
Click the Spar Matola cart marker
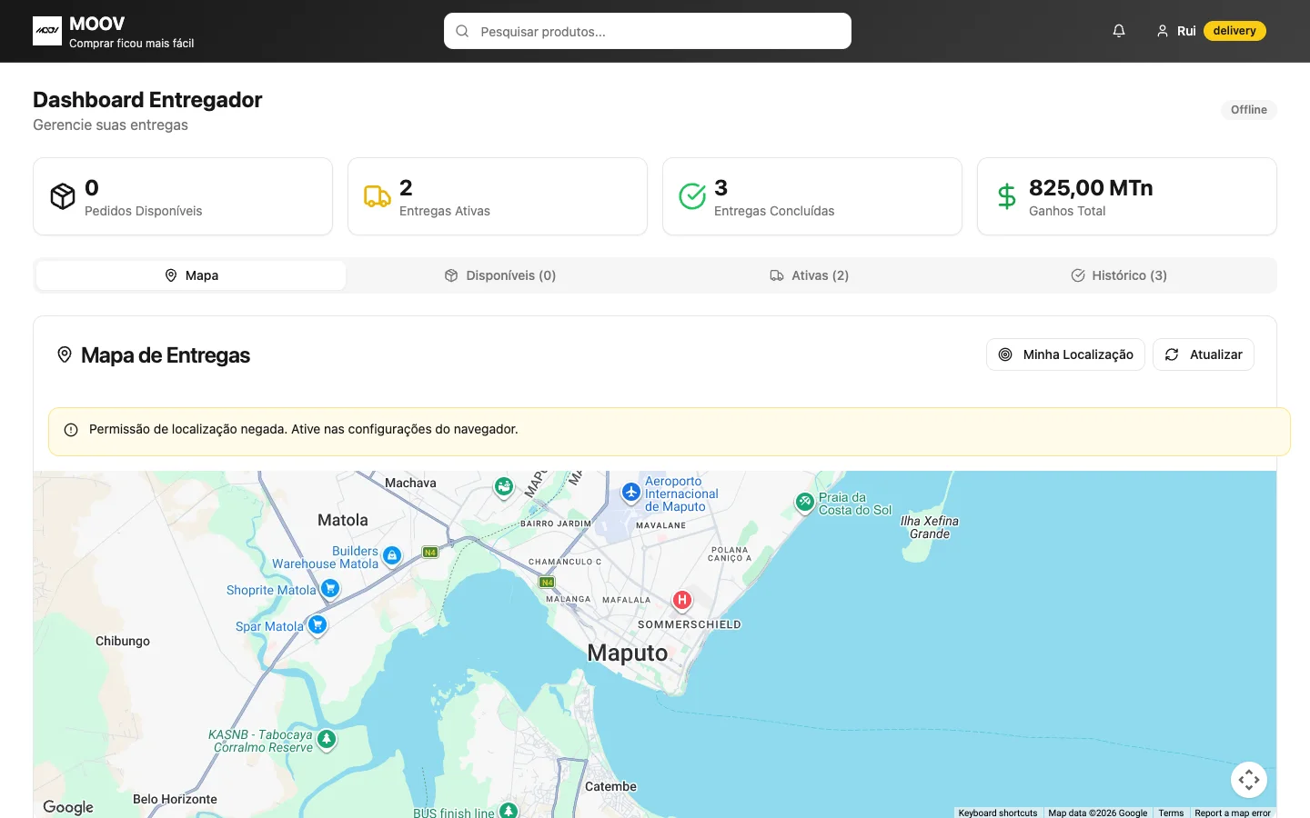click(317, 625)
